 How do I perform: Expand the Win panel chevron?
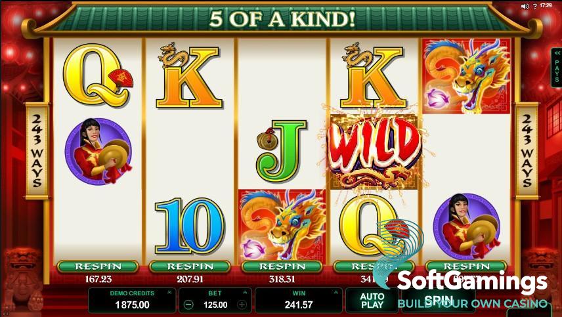[336, 293]
